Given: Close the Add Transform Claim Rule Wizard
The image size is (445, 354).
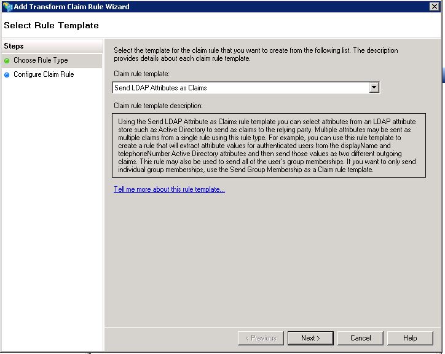Looking at the screenshot, I should click(434, 6).
